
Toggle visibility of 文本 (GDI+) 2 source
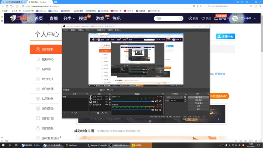click(107, 99)
